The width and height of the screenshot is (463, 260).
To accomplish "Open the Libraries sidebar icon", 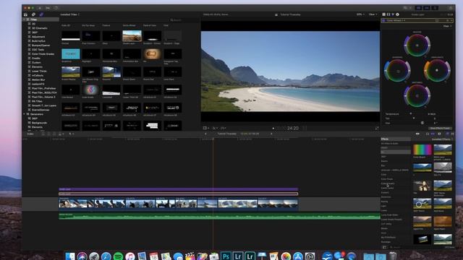I will 26,14.
